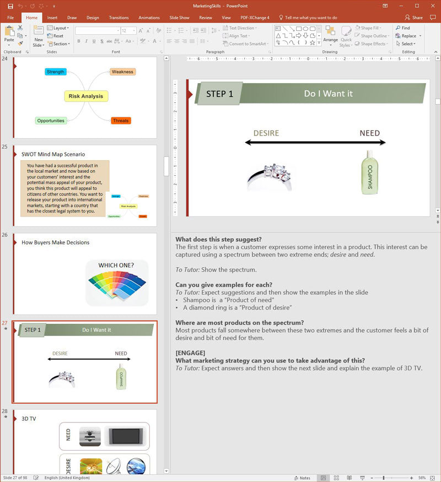
Task: Switch to Slide Sorter view icon
Action: pos(336,478)
